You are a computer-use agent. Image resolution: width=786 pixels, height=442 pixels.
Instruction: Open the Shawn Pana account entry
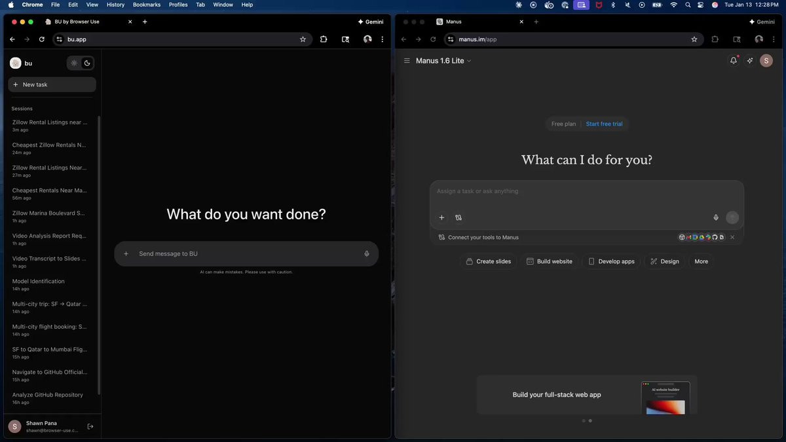(45, 426)
